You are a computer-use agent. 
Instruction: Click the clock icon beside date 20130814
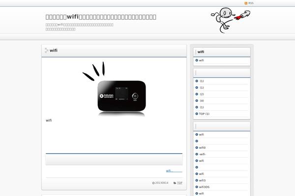[153, 183]
